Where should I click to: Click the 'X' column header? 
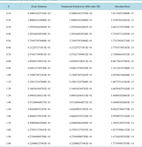8,6
